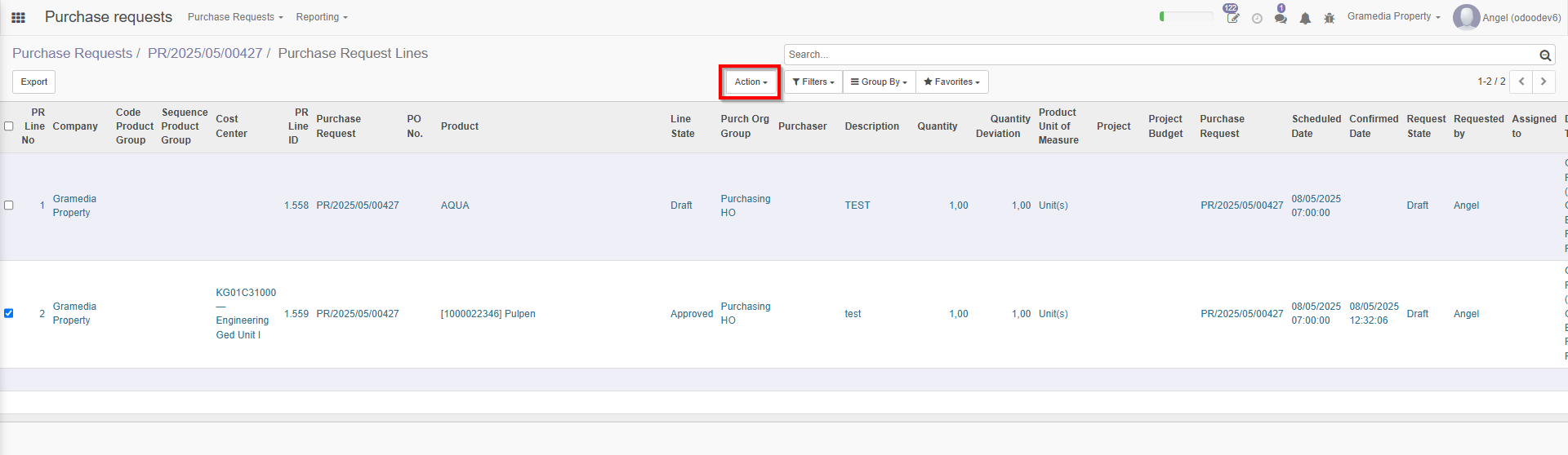Go to Purchase Requests breadcrumb

72,53
